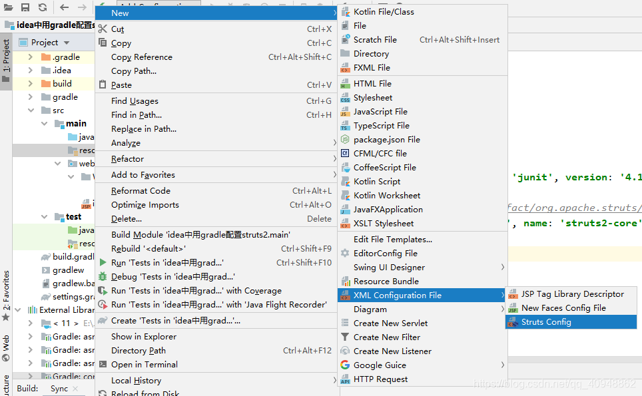
Task: Choose XSLT Stylesheet entry
Action: point(422,224)
